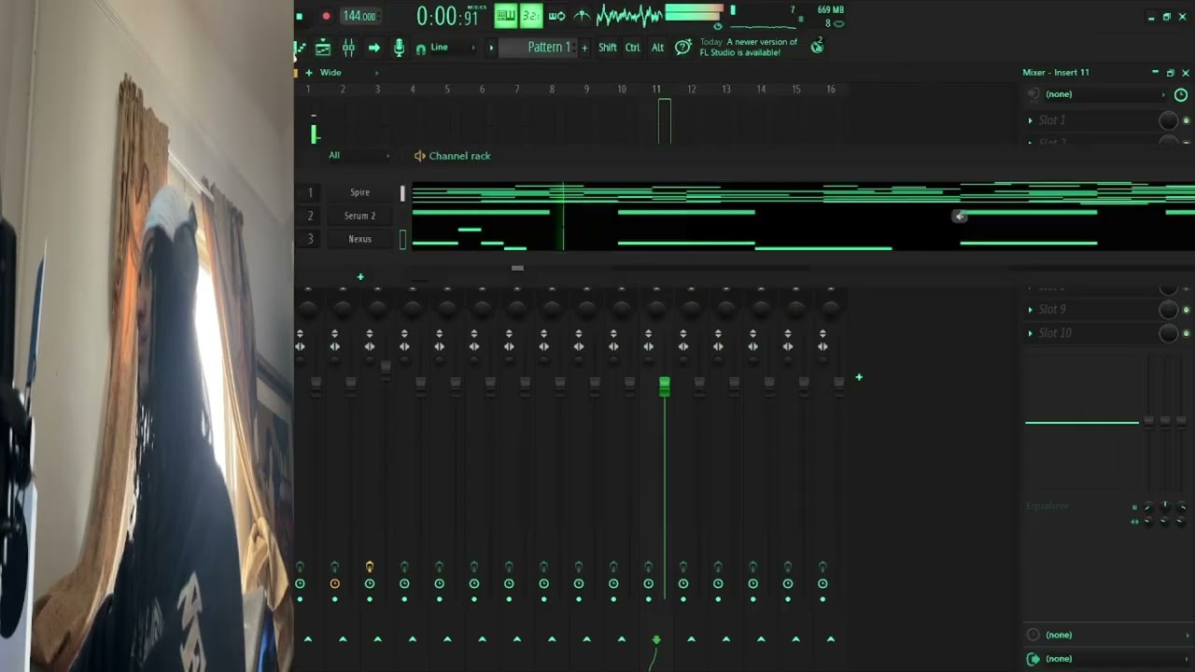The image size is (1195, 672).
Task: Expand Slot 9 effect menu
Action: (1031, 310)
